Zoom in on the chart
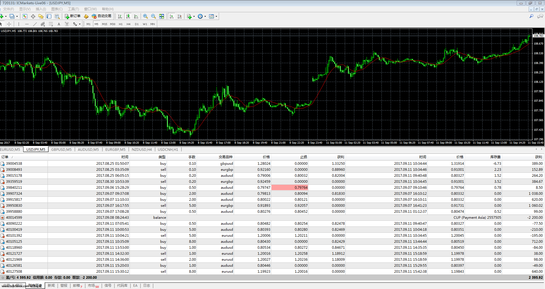The height and width of the screenshot is (289, 545). (145, 16)
